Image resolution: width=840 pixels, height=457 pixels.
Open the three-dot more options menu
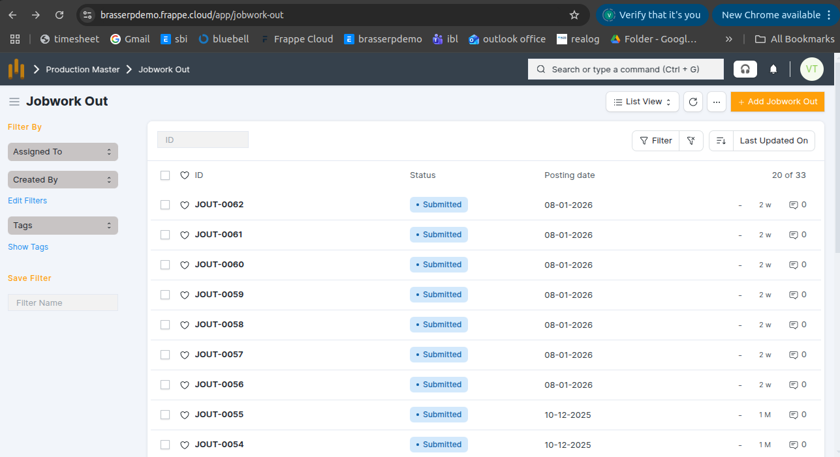716,102
